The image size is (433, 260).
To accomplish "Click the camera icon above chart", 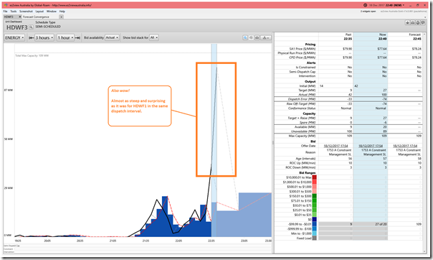I will click(x=257, y=37).
